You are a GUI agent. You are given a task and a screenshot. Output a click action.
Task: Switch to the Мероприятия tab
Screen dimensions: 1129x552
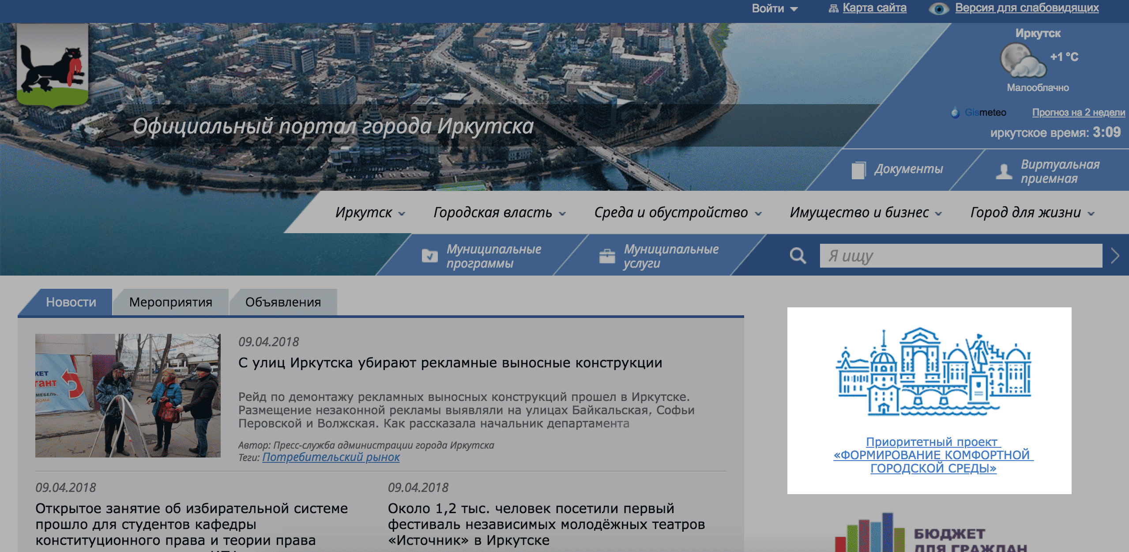coord(171,302)
